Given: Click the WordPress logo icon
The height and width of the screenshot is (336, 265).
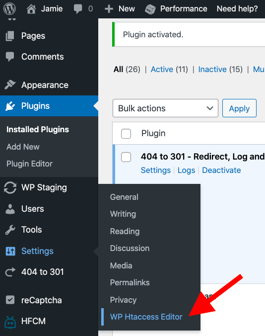Looking at the screenshot, I should (x=9, y=9).
